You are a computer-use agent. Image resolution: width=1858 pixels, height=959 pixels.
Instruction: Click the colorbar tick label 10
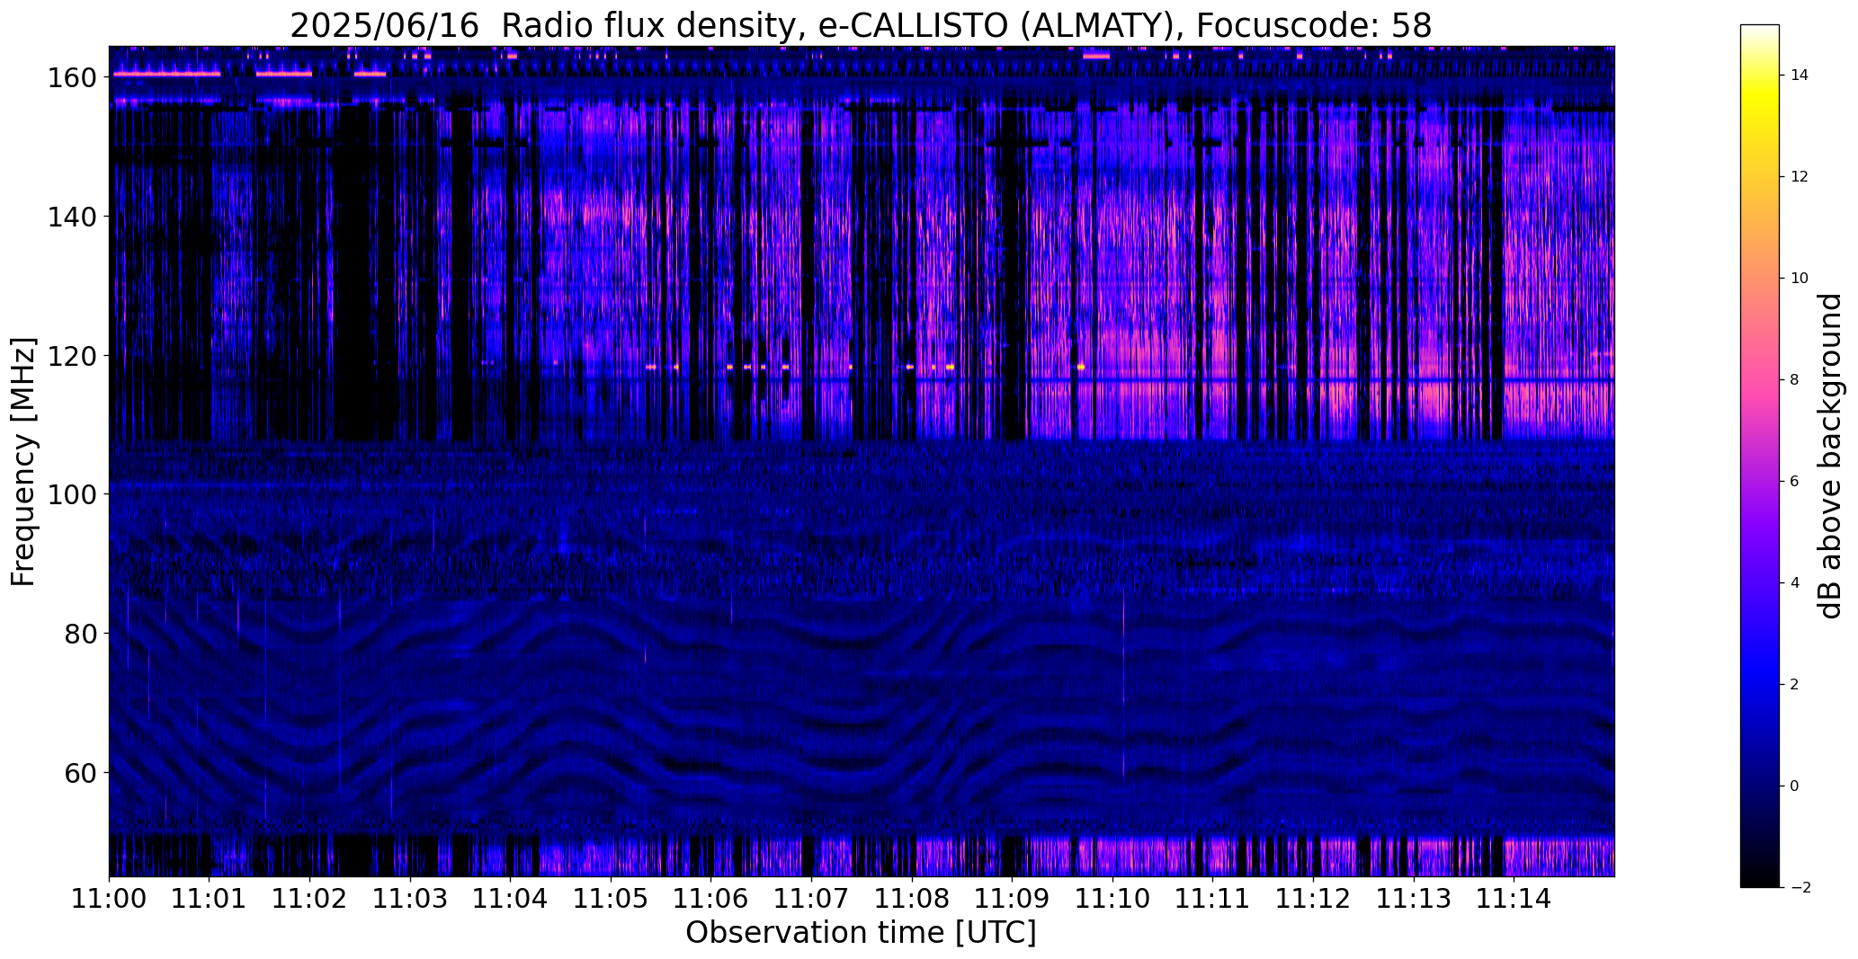1800,279
